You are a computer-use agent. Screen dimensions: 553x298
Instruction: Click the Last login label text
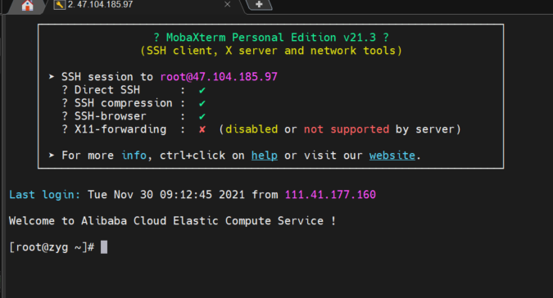click(x=45, y=195)
